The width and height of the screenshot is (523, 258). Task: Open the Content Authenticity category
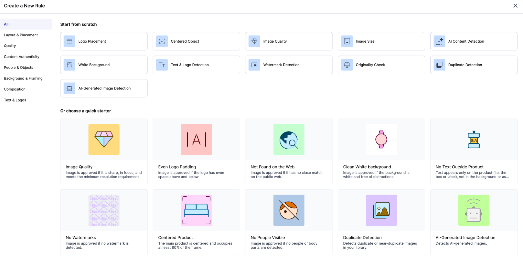(21, 56)
